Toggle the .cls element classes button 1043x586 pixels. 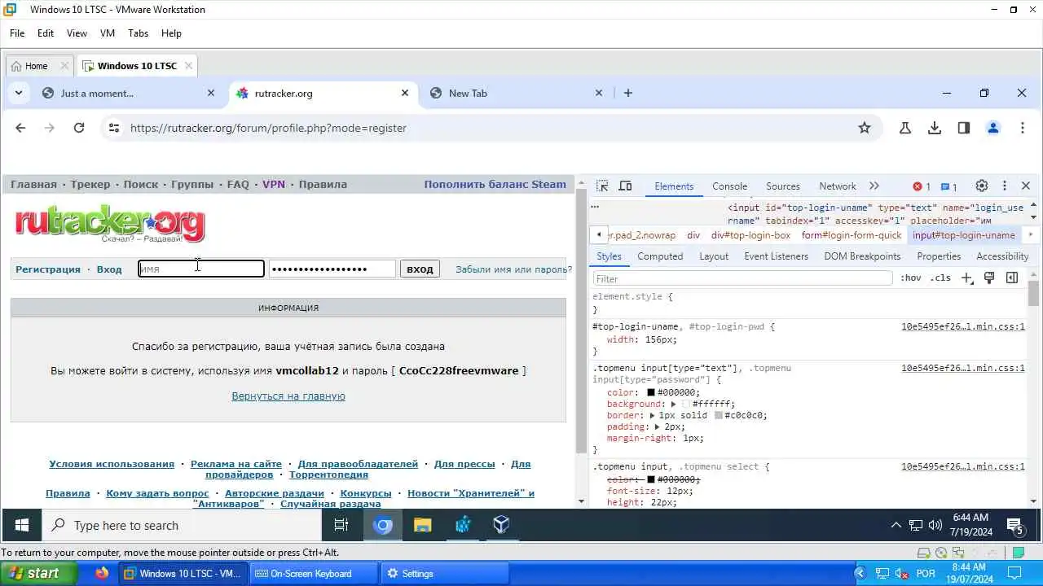[x=940, y=278]
